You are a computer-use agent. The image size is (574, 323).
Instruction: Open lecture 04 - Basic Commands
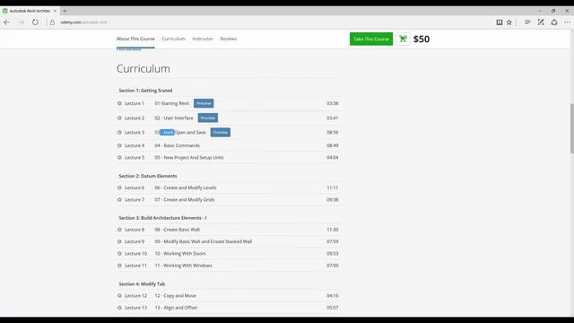(178, 145)
